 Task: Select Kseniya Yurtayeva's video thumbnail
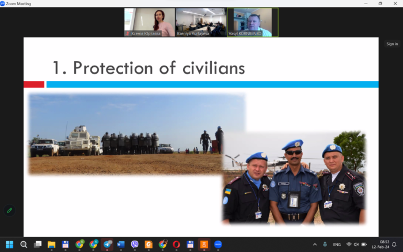click(201, 22)
